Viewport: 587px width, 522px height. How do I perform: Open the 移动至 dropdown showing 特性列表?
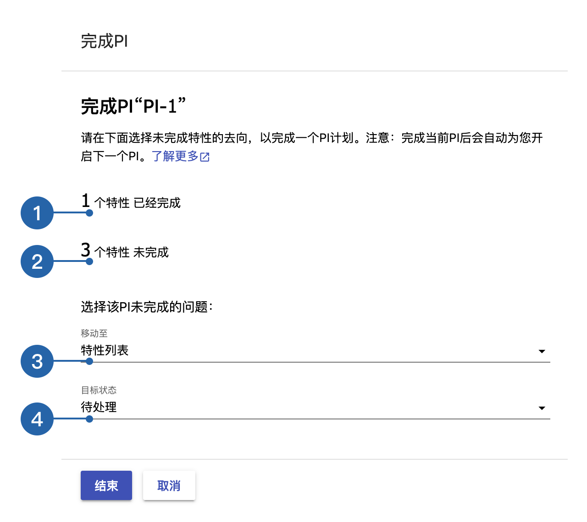pos(316,351)
